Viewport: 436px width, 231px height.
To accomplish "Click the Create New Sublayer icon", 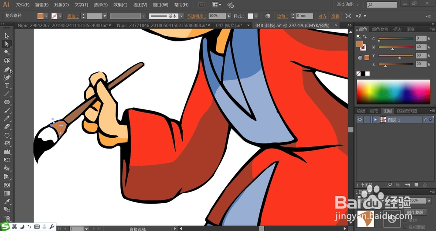I will pos(407,184).
